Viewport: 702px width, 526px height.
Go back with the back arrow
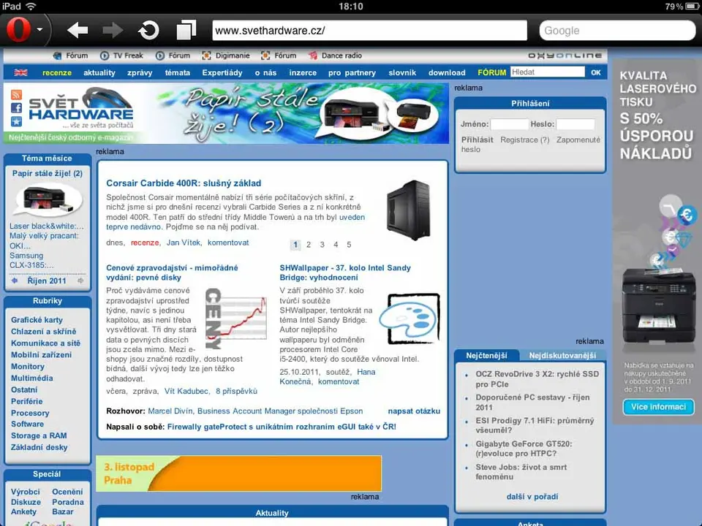pyautogui.click(x=78, y=30)
